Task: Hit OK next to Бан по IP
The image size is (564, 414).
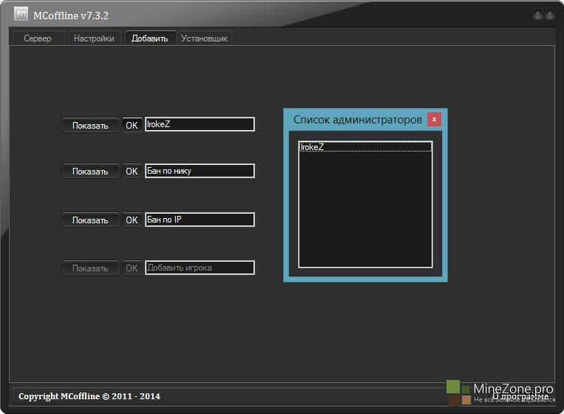Action: point(132,220)
